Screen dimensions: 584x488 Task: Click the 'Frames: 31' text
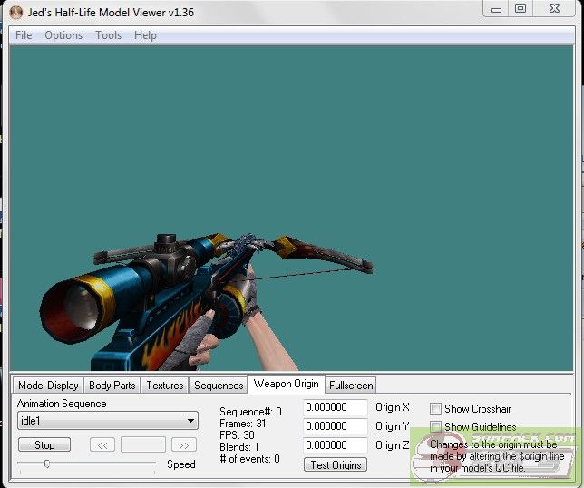pyautogui.click(x=242, y=424)
